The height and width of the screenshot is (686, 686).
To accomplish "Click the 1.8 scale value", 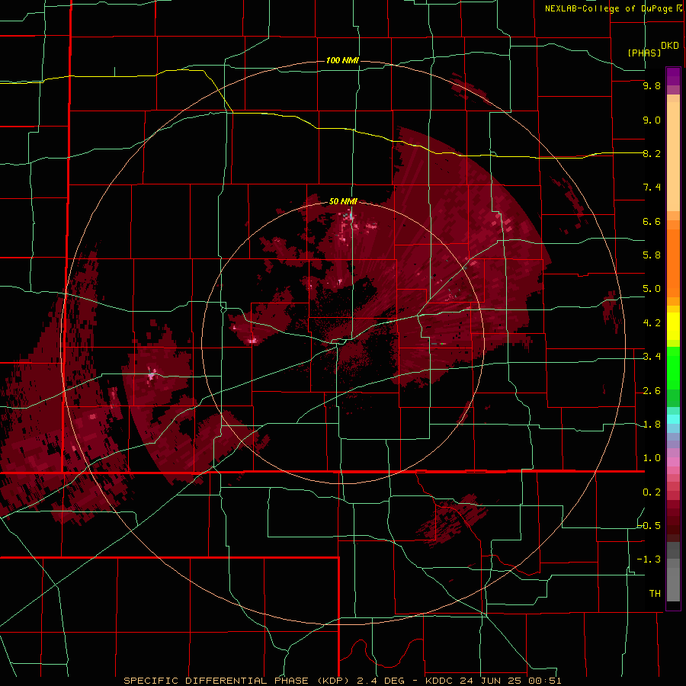I will pyautogui.click(x=652, y=425).
